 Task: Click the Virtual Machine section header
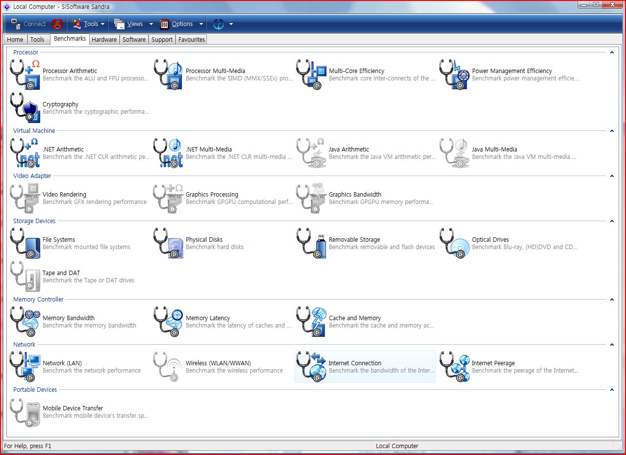[x=34, y=131]
